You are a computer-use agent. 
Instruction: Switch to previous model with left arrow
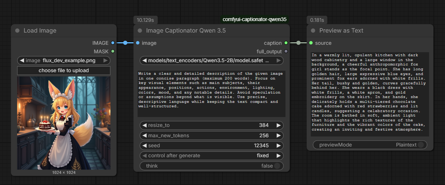point(144,60)
